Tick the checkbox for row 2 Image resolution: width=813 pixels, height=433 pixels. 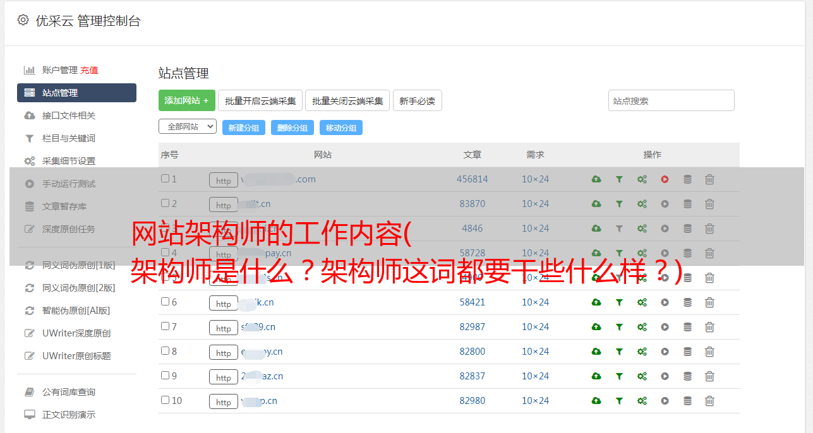tap(165, 203)
